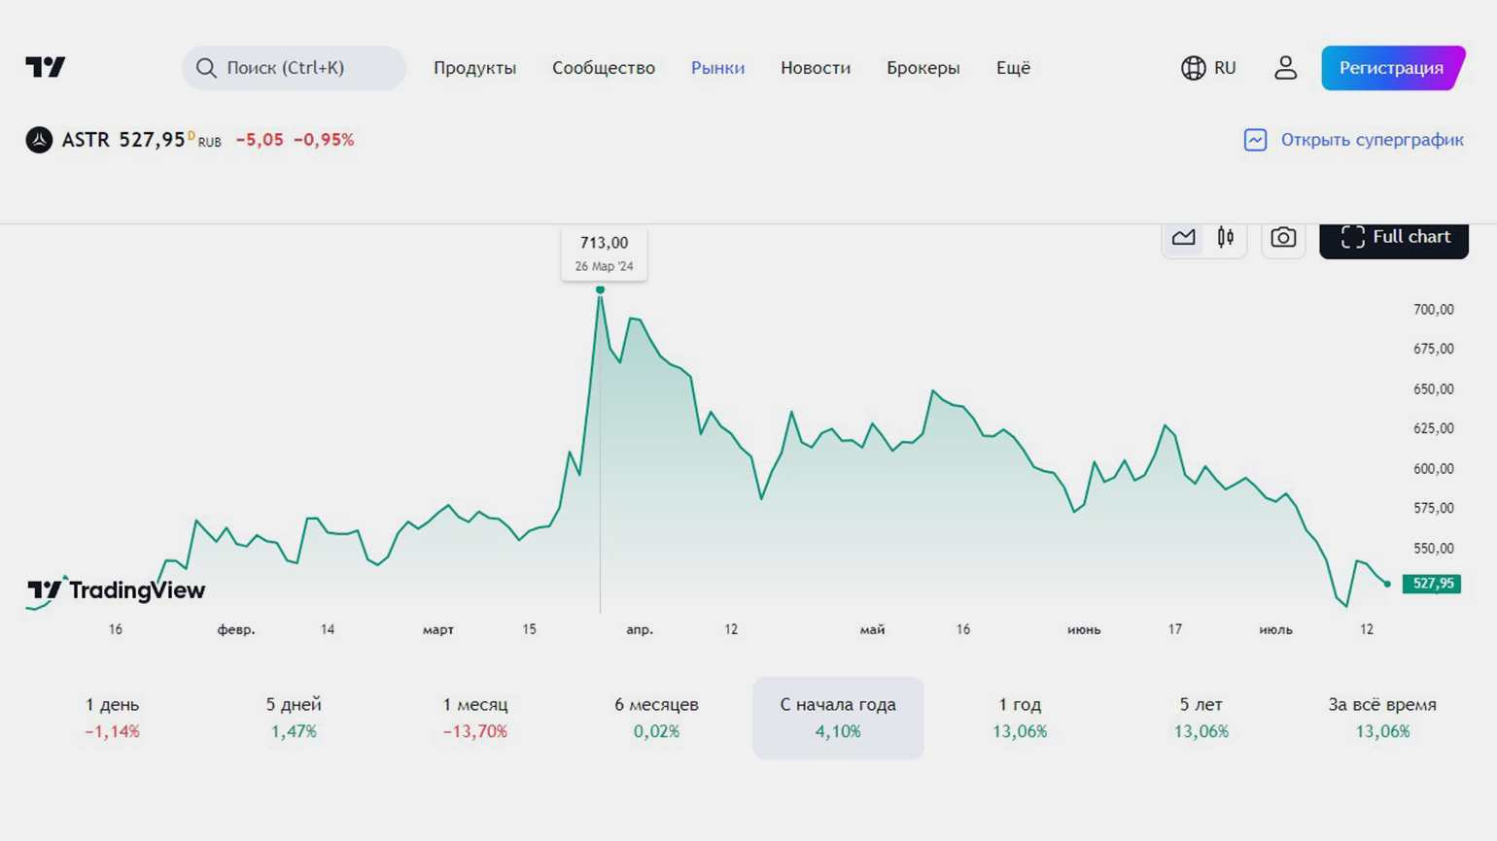
Task: Click the 527,95 current price label
Action: tap(1432, 584)
